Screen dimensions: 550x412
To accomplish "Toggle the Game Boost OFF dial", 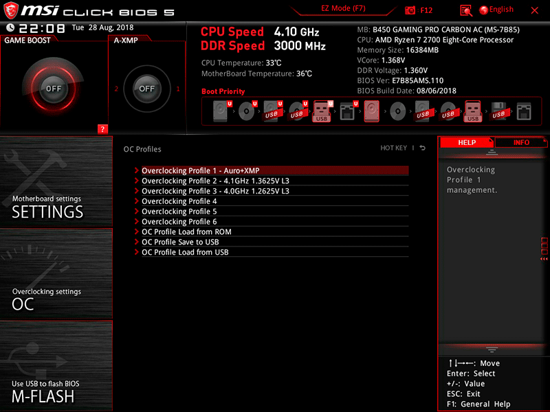I will [54, 88].
